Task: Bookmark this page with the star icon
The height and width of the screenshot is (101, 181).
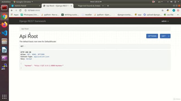Action: [x=163, y=10]
